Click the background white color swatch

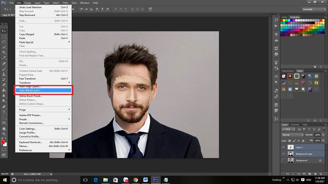coord(5,145)
